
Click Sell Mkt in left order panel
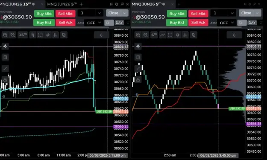65,14
